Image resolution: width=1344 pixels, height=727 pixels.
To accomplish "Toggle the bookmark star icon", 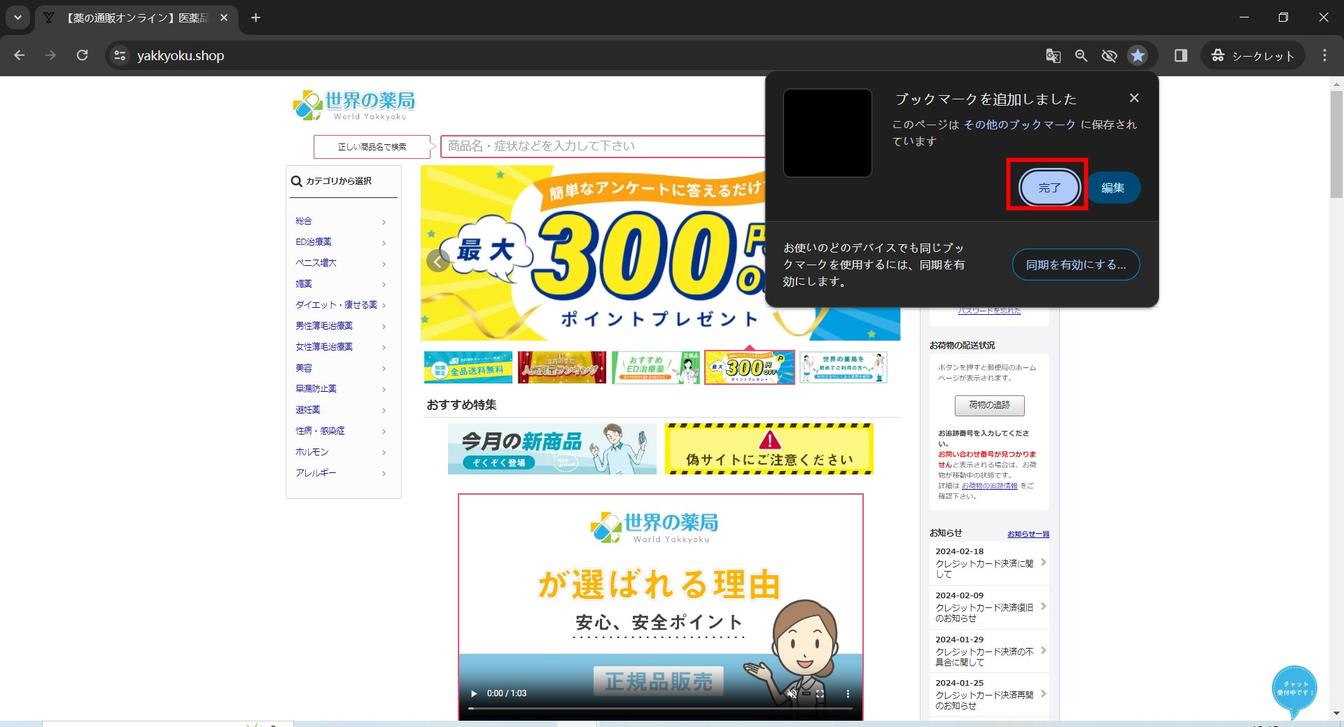I will click(1137, 55).
